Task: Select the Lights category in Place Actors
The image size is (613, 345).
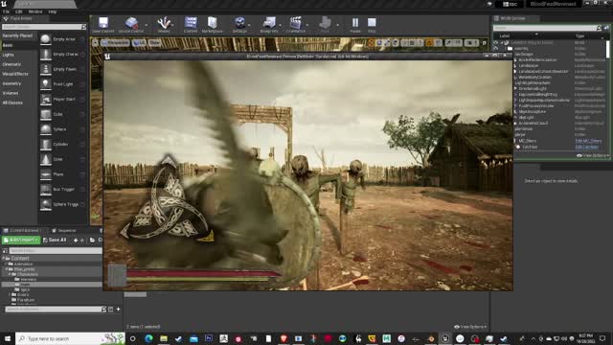Action: click(x=9, y=55)
